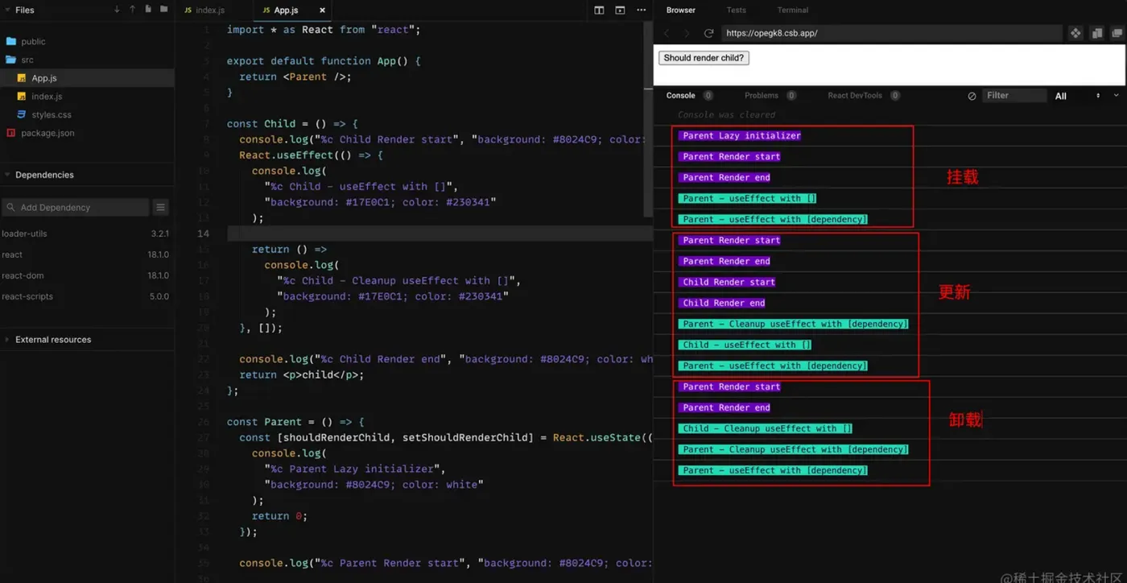Click the Child Render start log entry
Image resolution: width=1127 pixels, height=583 pixels.
pos(728,282)
